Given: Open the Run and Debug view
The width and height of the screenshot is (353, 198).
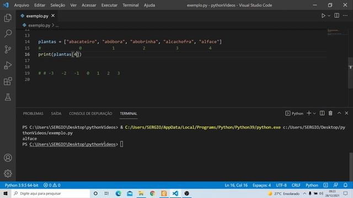Looking at the screenshot, I should coord(8,65).
